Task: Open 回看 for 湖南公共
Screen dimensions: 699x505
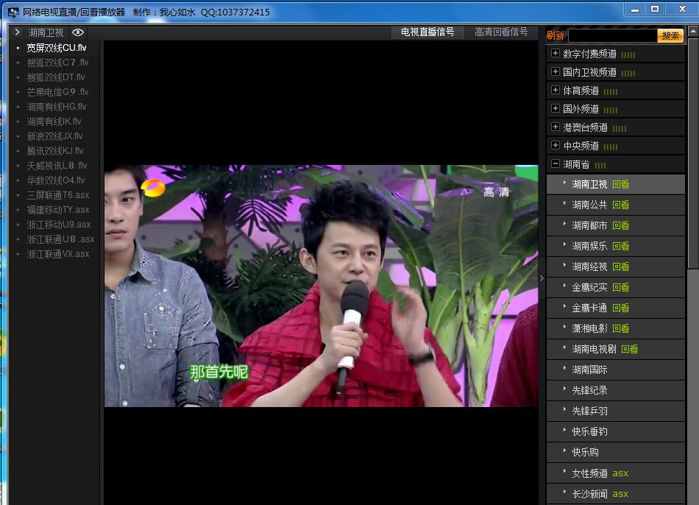Action: click(x=620, y=205)
